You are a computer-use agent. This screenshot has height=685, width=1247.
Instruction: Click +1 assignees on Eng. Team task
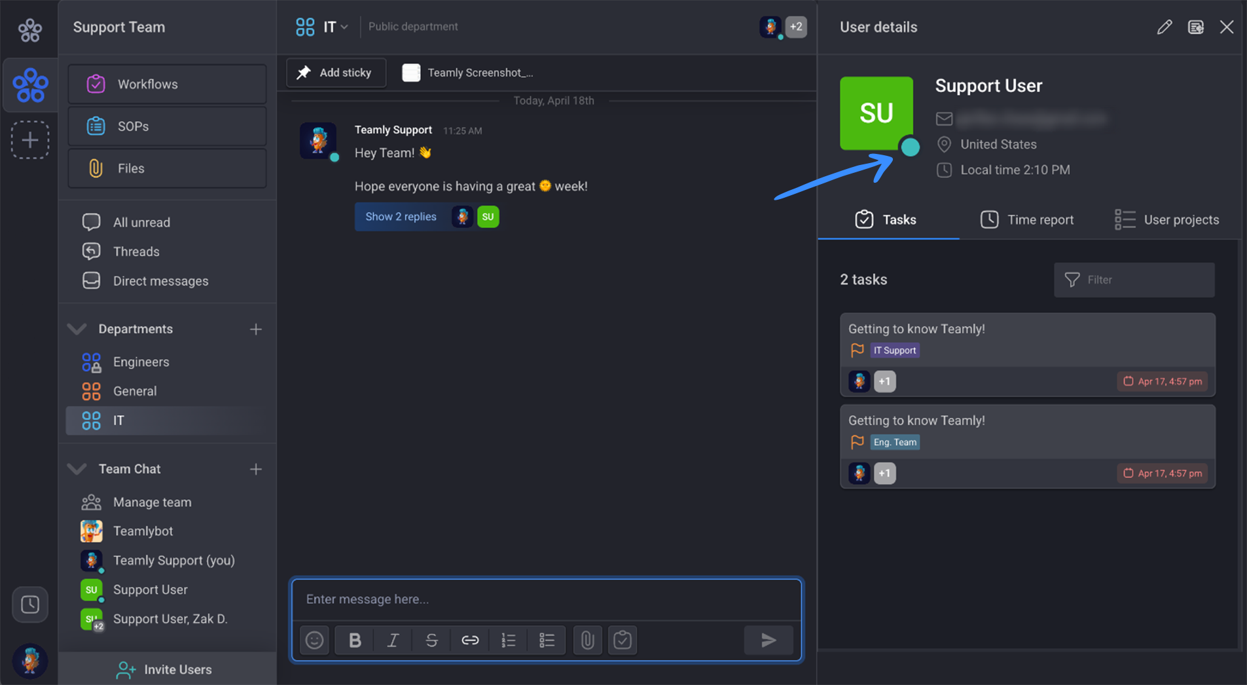(x=884, y=473)
